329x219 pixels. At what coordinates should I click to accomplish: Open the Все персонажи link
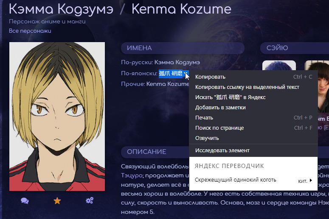tap(30, 31)
